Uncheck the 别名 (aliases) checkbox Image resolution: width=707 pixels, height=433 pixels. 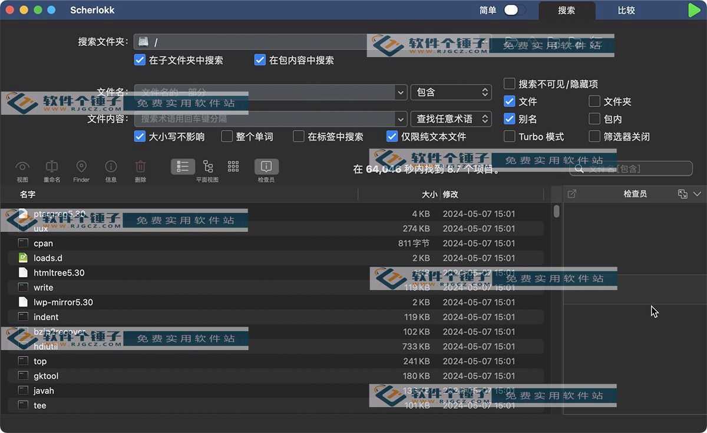(510, 119)
